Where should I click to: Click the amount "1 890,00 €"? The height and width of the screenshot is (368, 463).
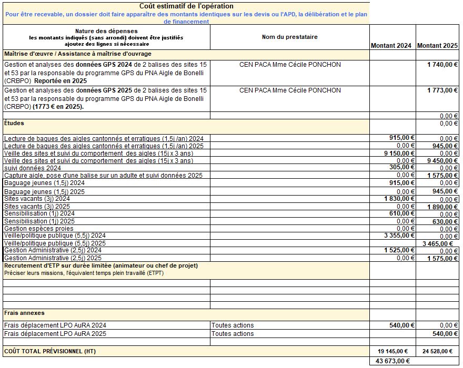click(x=442, y=207)
